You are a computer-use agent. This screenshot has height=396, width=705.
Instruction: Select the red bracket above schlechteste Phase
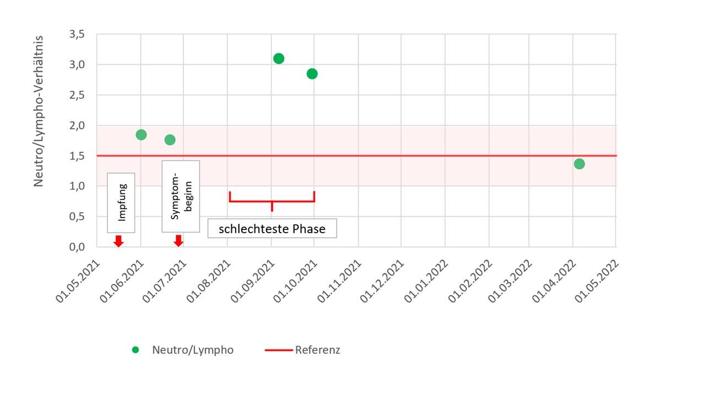272,201
